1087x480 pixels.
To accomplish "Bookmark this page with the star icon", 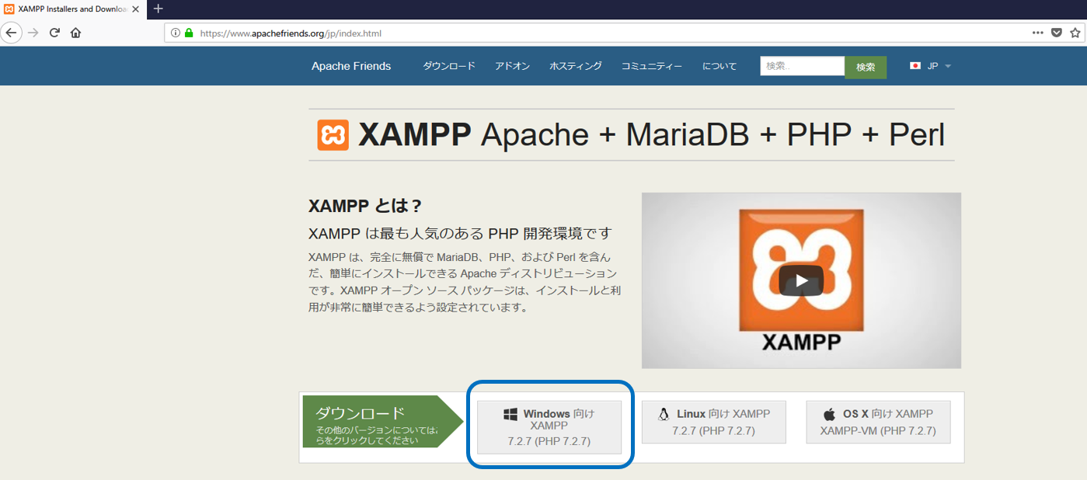I will [1076, 33].
